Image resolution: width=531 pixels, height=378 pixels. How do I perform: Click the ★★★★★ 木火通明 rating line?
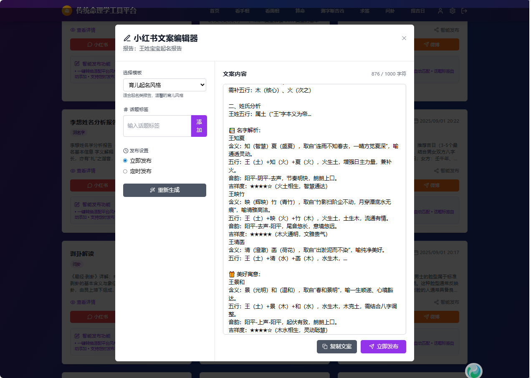click(278, 234)
